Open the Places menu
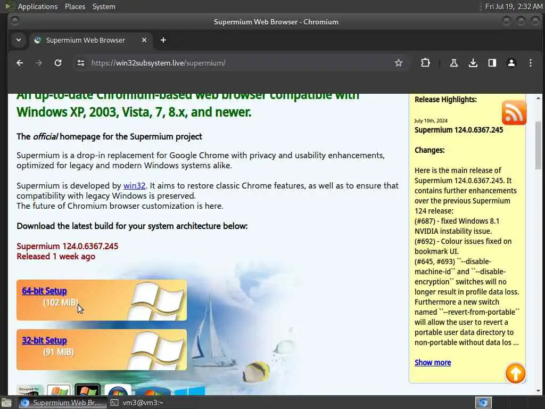 coord(75,6)
